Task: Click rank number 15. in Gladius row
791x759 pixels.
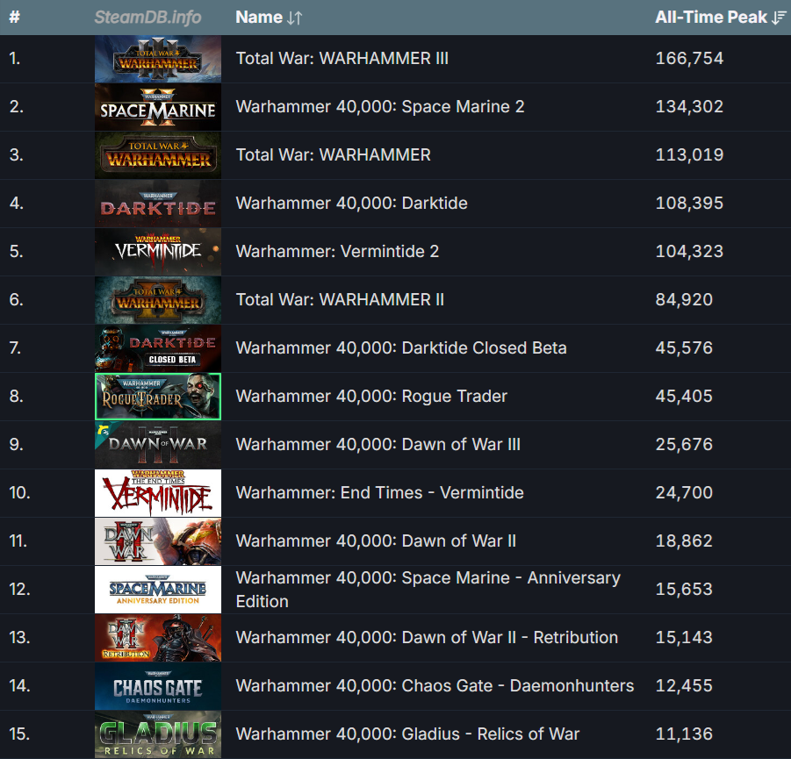Action: pyautogui.click(x=19, y=734)
